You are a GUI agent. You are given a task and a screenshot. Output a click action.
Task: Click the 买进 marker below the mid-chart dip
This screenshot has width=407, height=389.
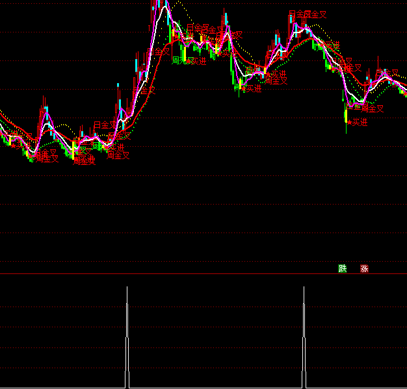(x=250, y=88)
